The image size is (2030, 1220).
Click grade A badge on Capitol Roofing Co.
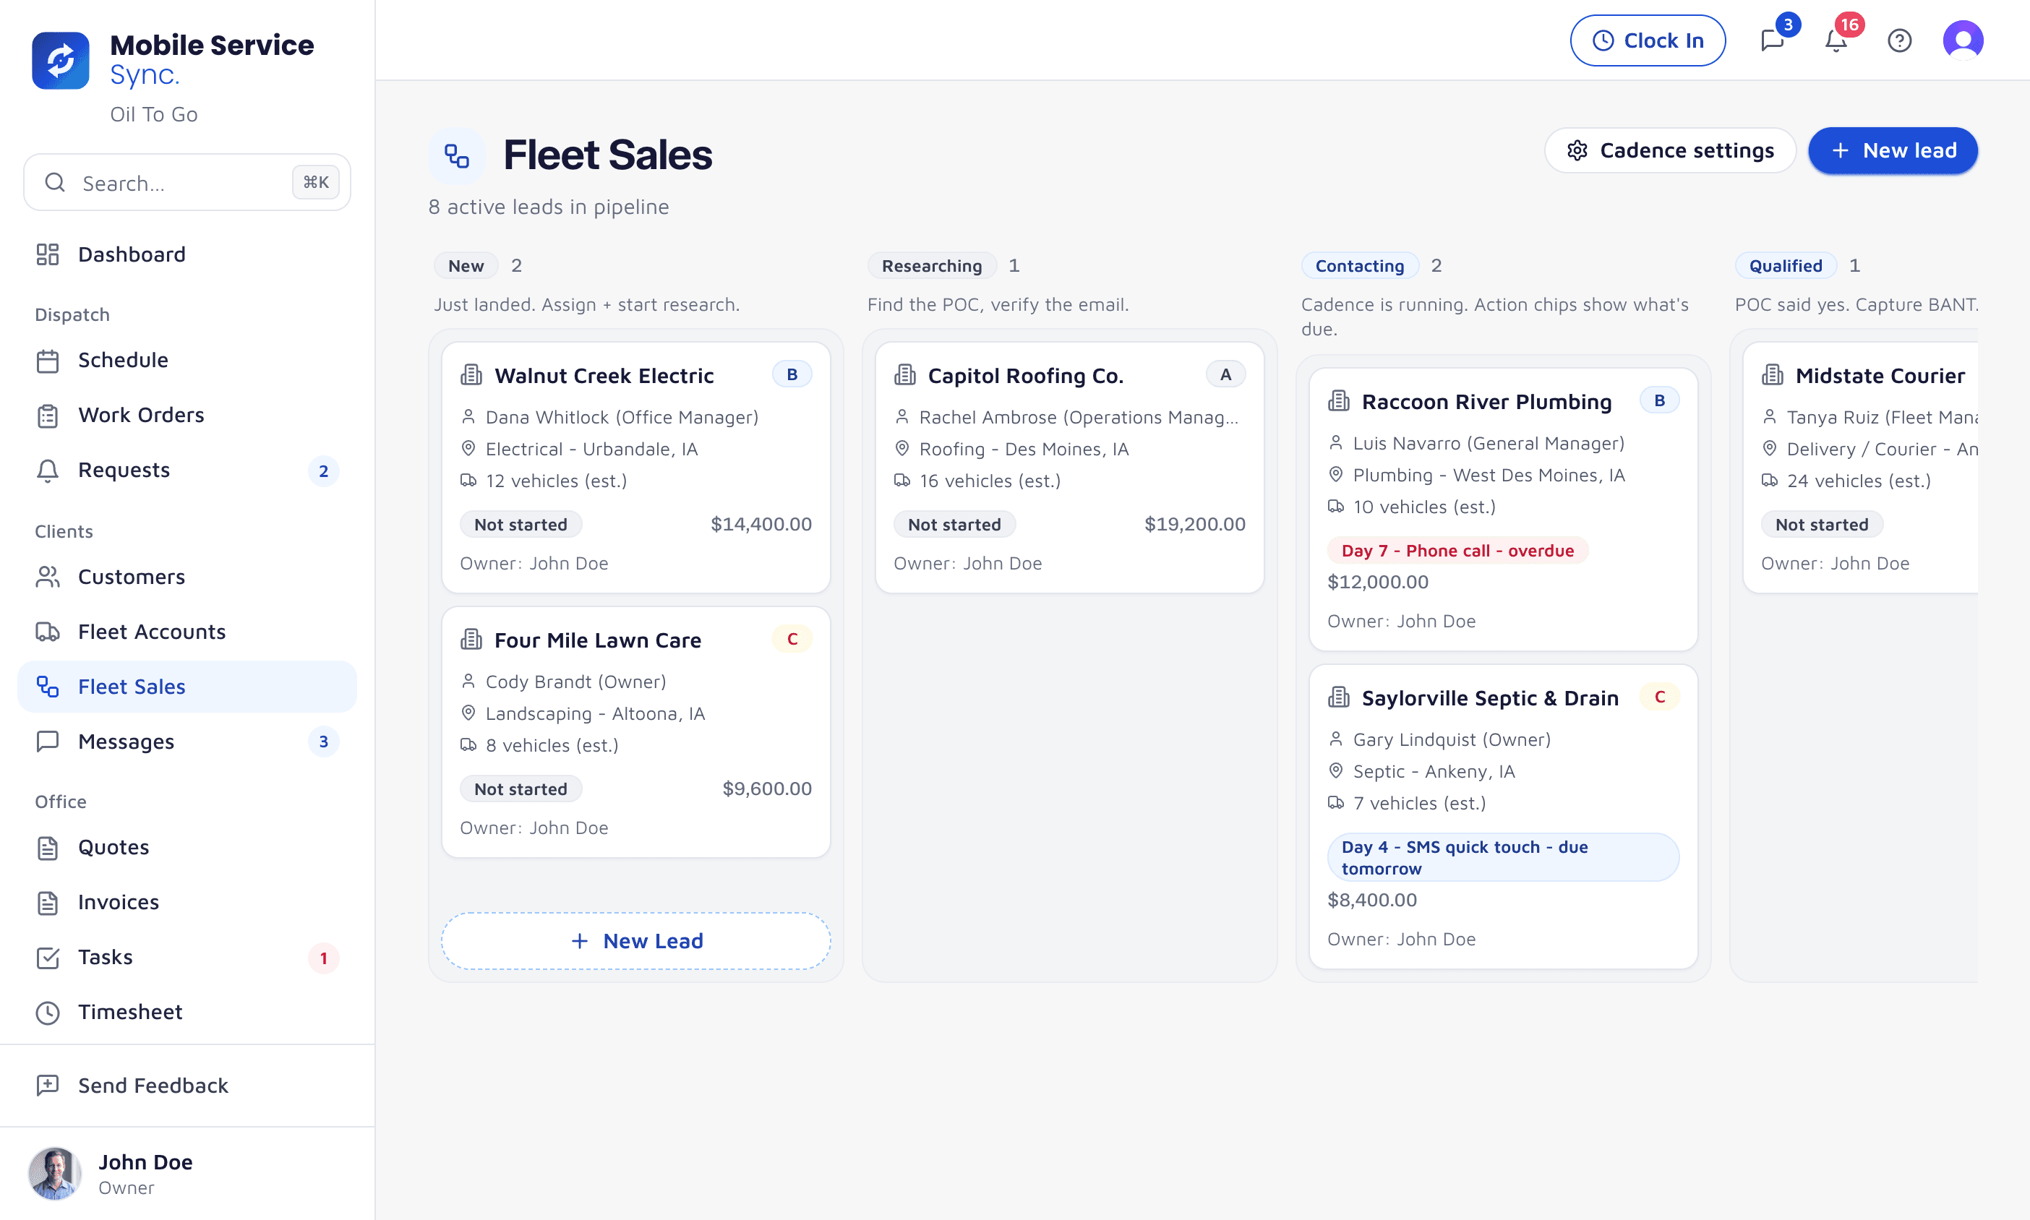click(x=1225, y=374)
